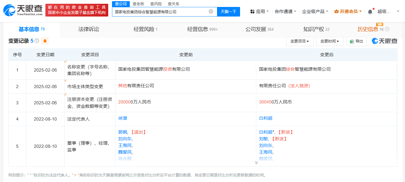Click the 天眼一下 search button
Image resolution: width=405 pixels, height=182 pixels.
(228, 12)
